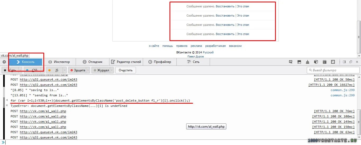Focus the Вывод фильтра filter field
The width and height of the screenshot is (361, 145).
click(333, 70)
